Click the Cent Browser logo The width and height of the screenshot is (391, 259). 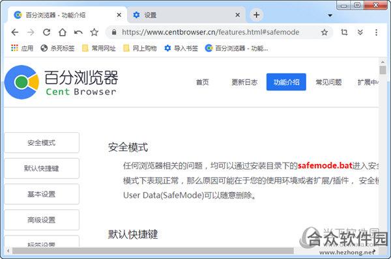(x=61, y=82)
